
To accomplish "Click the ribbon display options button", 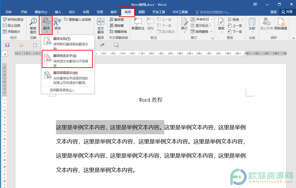I will point(255,4).
